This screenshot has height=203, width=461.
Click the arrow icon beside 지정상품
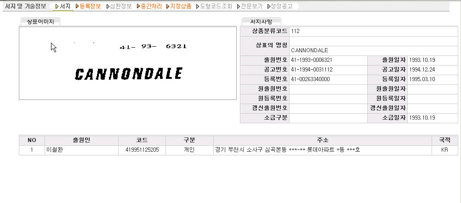[168, 6]
